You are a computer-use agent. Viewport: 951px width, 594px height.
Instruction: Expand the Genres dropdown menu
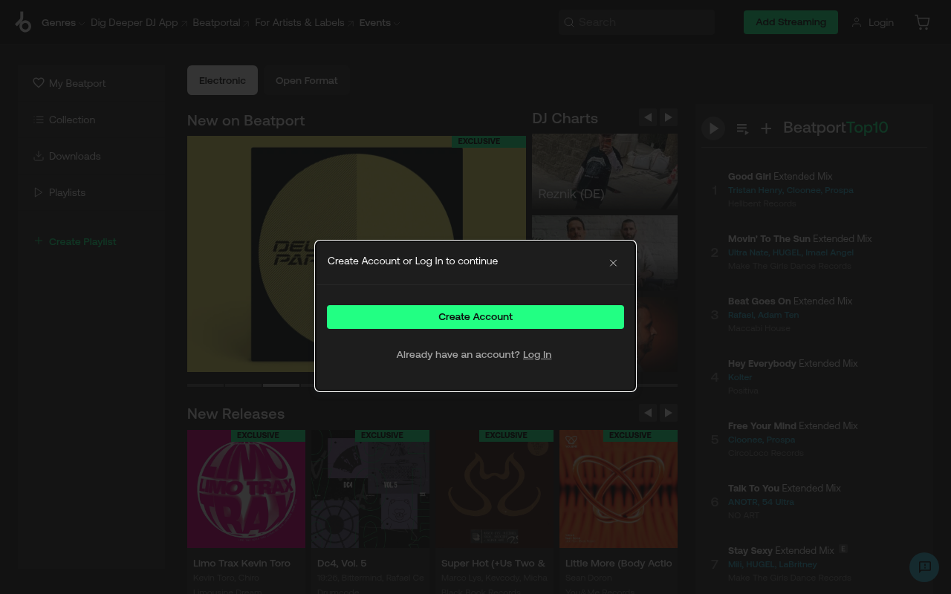pos(63,22)
